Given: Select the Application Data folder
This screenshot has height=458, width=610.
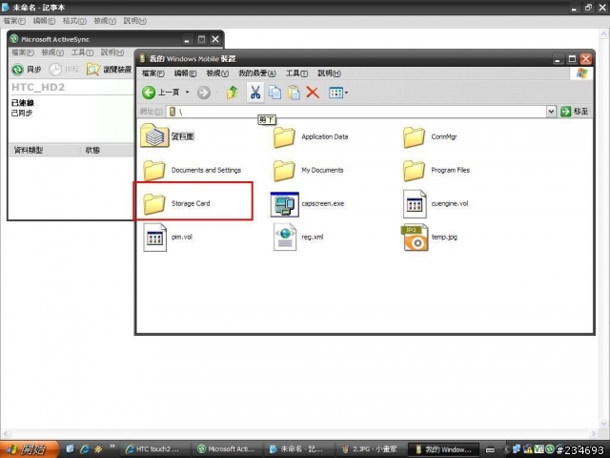Looking at the screenshot, I should tap(311, 137).
